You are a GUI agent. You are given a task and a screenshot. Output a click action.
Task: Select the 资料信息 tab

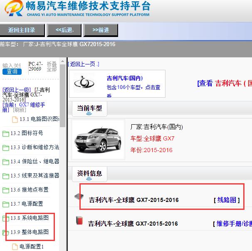point(89,174)
